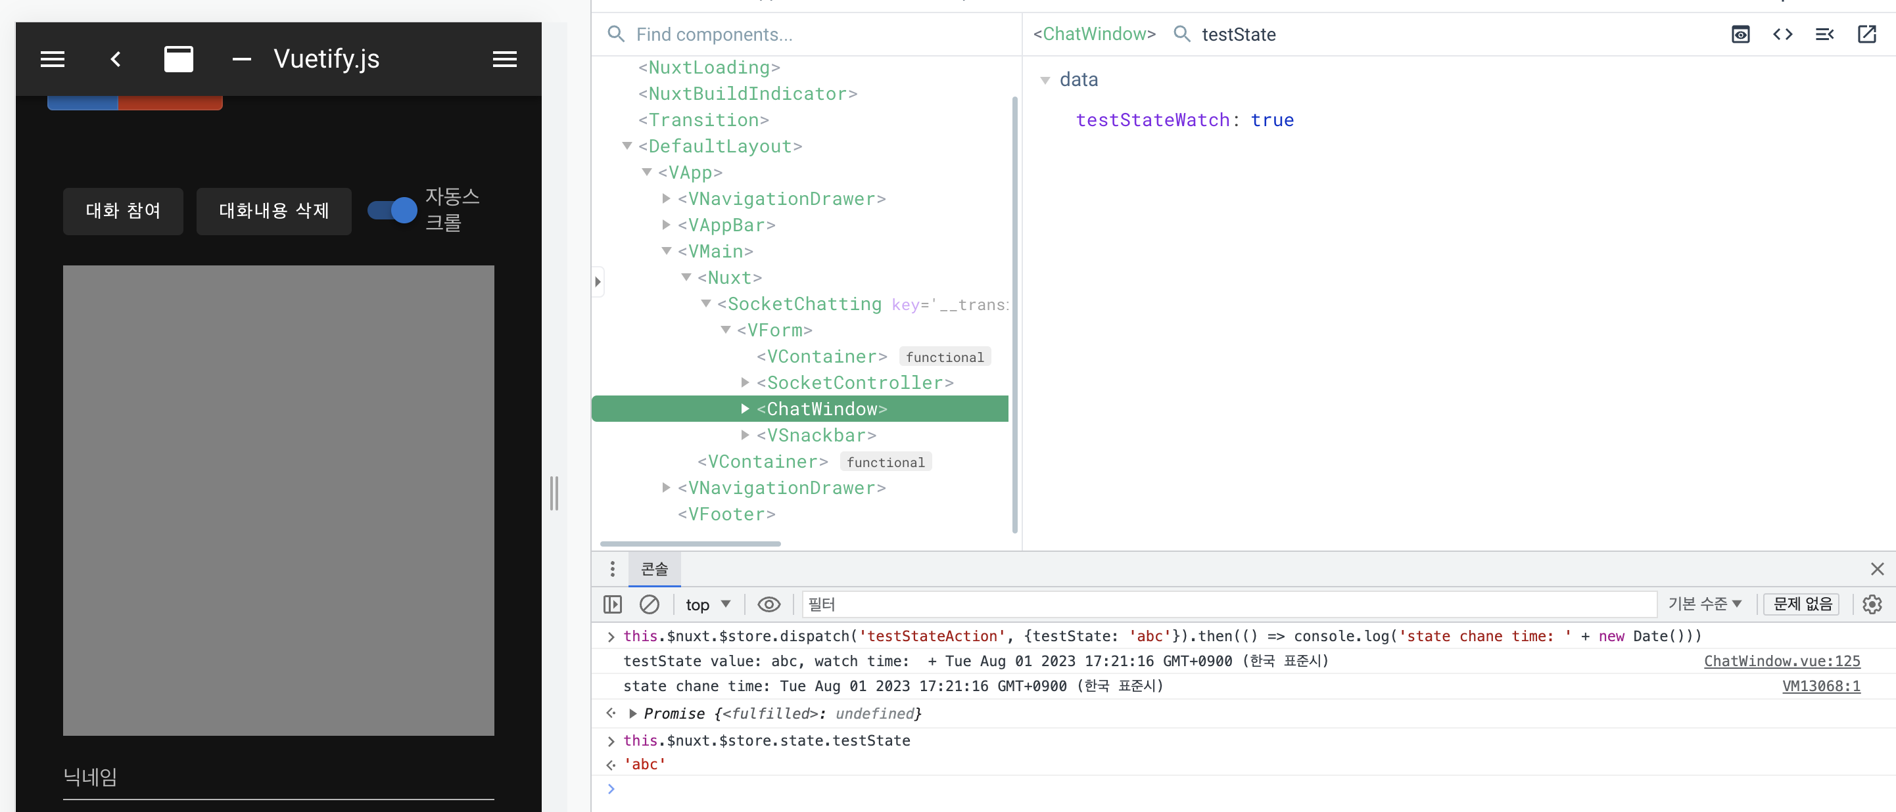1896x812 pixels.
Task: Open the left hamburger navigation menu
Action: point(52,59)
